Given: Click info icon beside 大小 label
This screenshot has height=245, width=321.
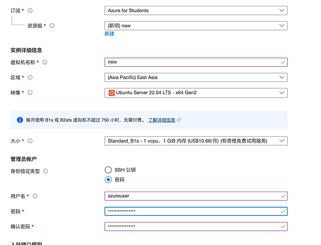Looking at the screenshot, I should click(x=30, y=141).
